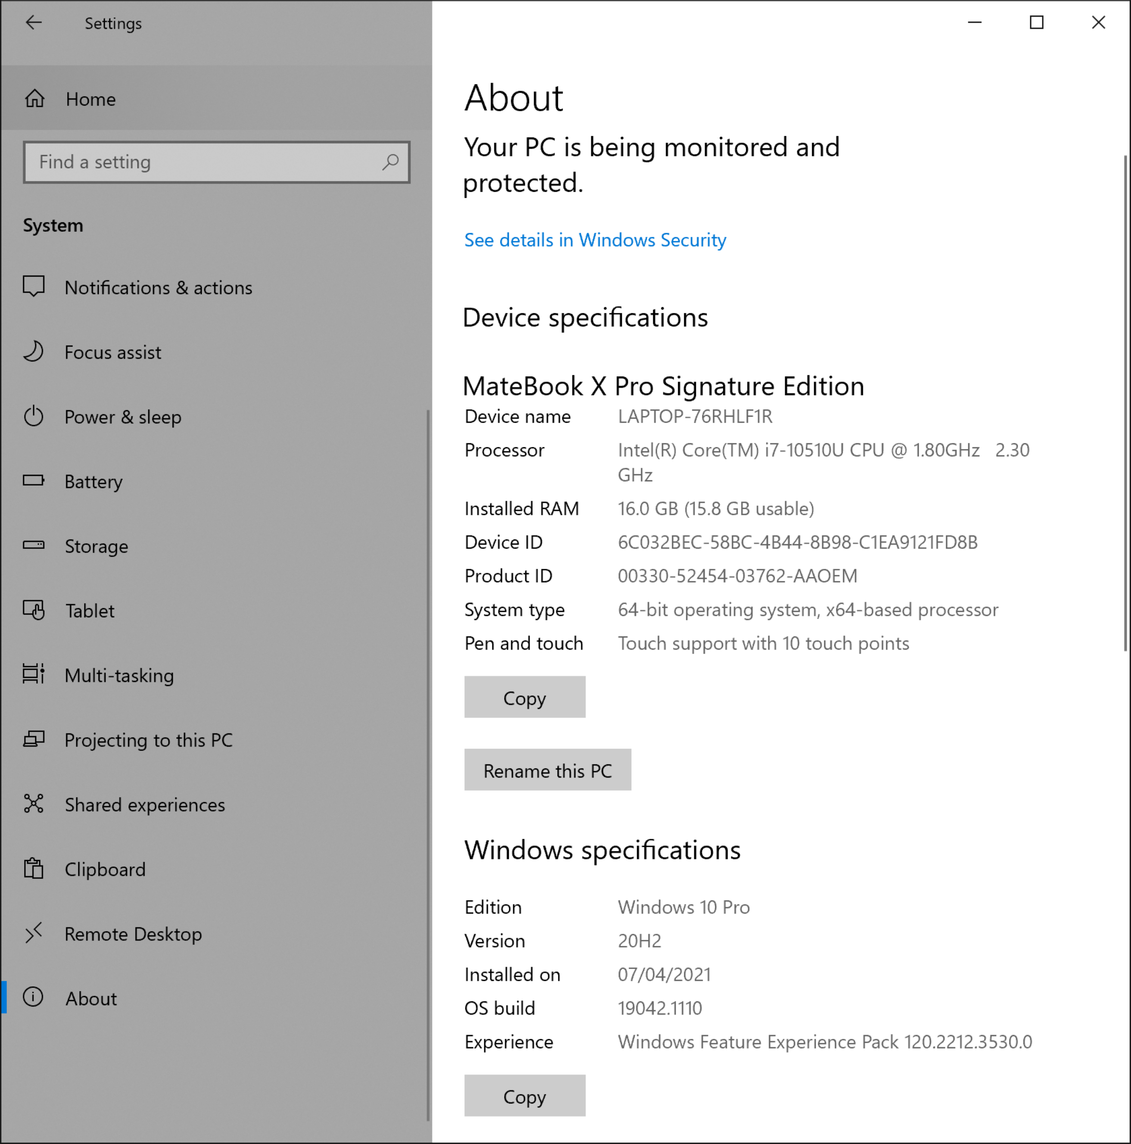
Task: Click the Clipboard icon in sidebar
Action: coord(34,869)
